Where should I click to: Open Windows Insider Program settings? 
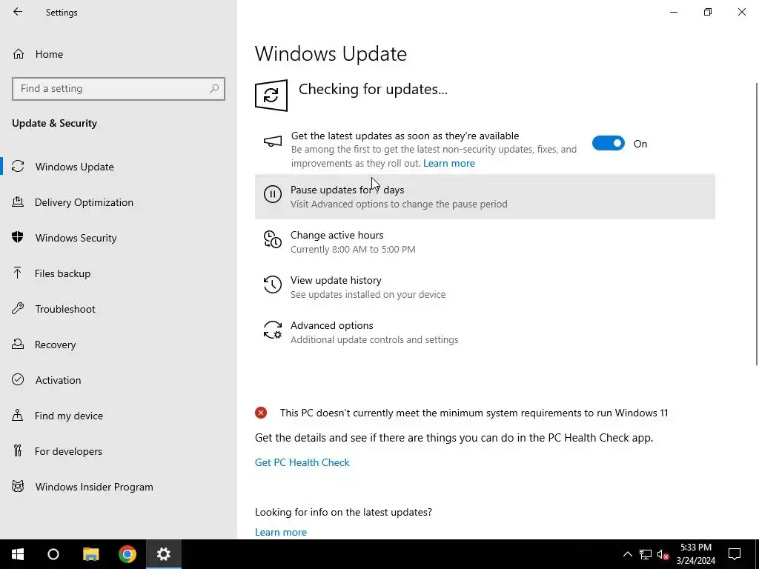tap(119, 487)
